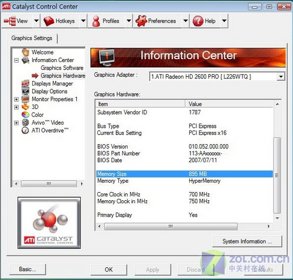Click the Display Options icon
This screenshot has width=293, height=280.
click(25, 91)
